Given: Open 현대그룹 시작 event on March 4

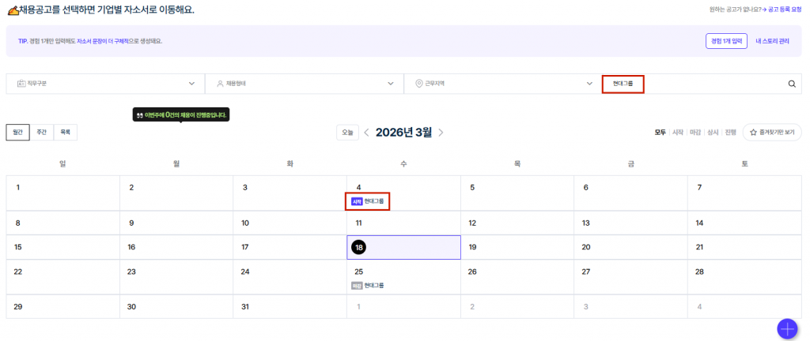Looking at the screenshot, I should tap(368, 201).
